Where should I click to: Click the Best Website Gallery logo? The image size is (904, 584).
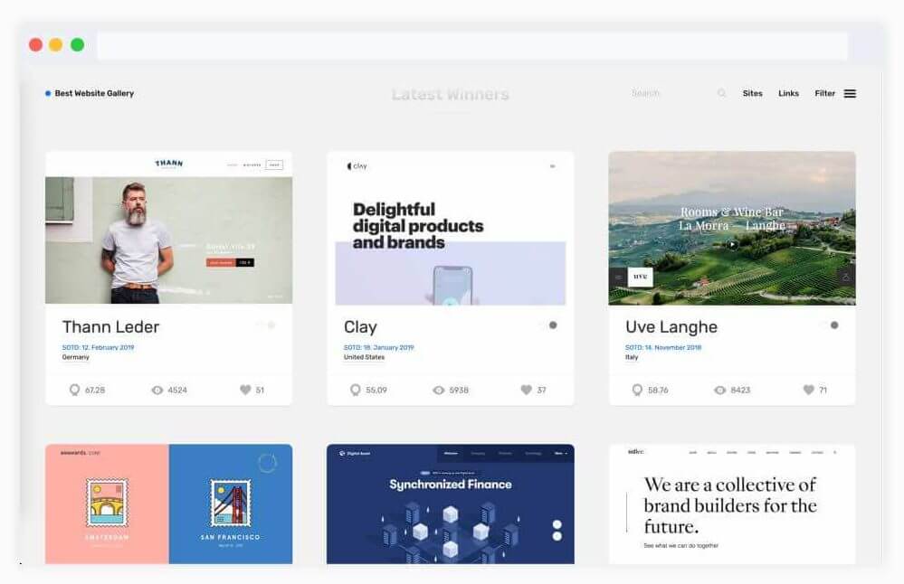(90, 93)
